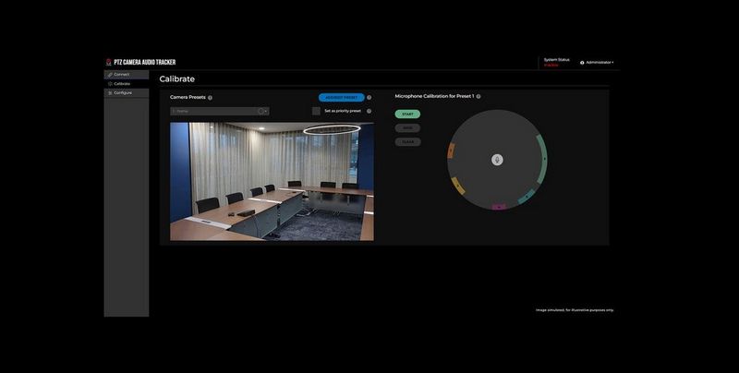Select the yellow zone segment on microphone circle
The image size is (739, 373).
458,186
